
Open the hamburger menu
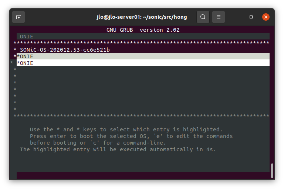point(219,17)
